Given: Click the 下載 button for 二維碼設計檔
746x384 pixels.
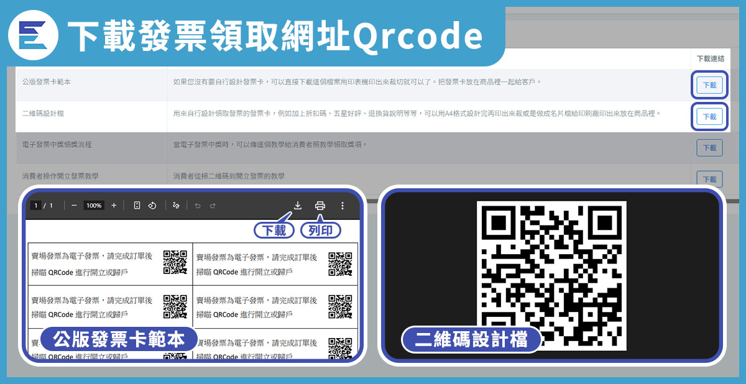Looking at the screenshot, I should tap(709, 116).
